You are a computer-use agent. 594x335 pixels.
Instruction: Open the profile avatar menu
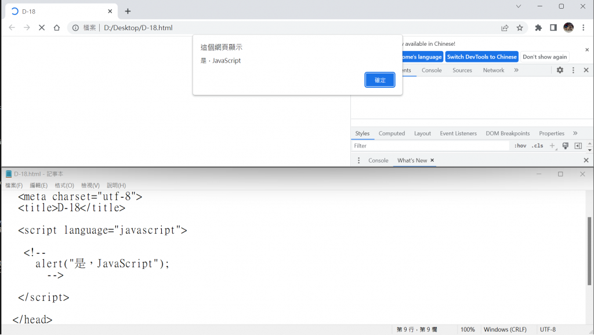click(568, 28)
